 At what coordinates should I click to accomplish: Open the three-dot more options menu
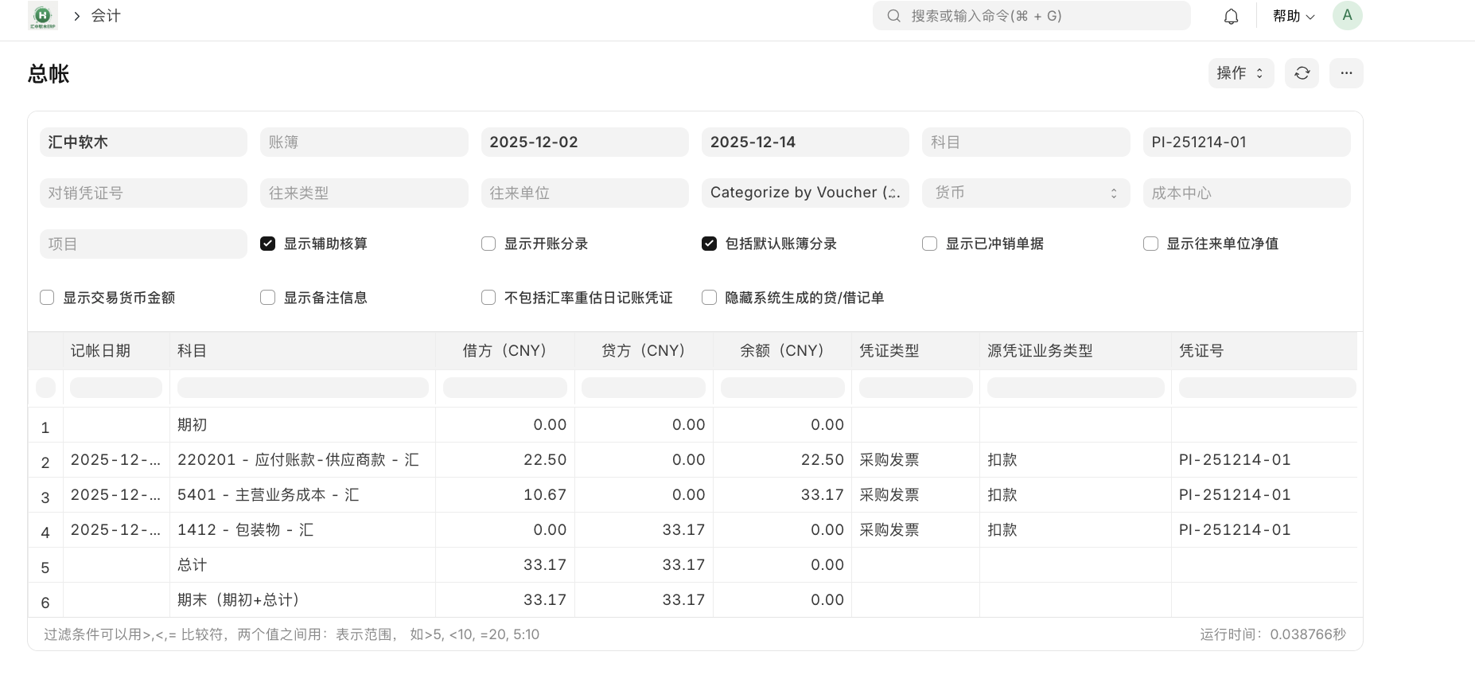coord(1346,73)
